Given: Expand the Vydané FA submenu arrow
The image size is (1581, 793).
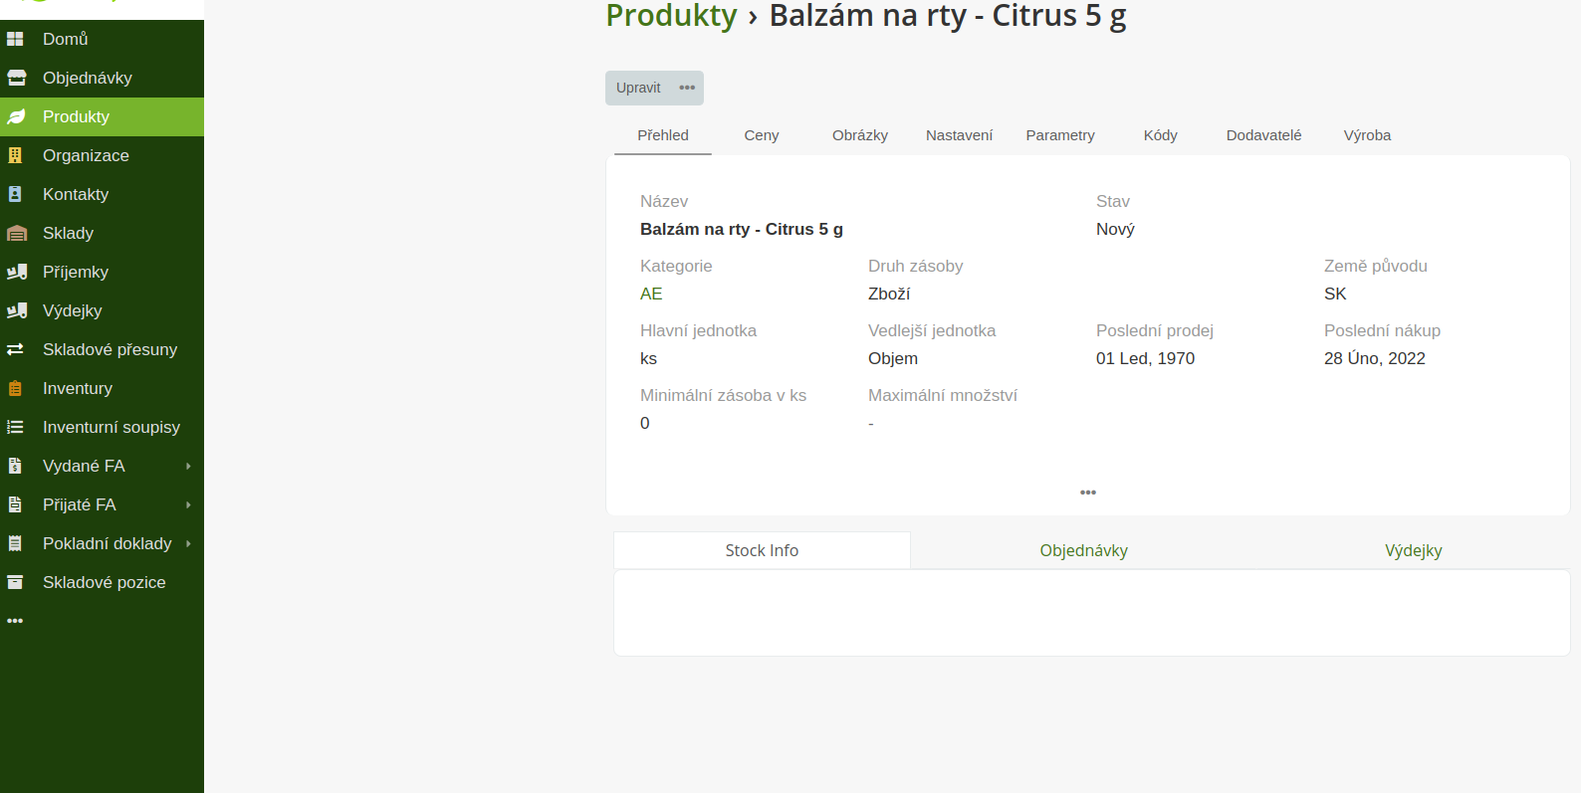Looking at the screenshot, I should coord(188,466).
